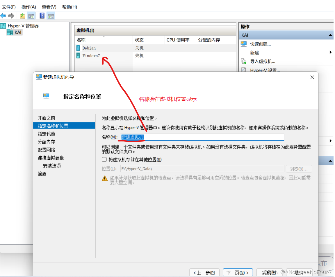The image size is (335, 277).
Task: Open the 操作(A) menu
Action: point(28,7)
